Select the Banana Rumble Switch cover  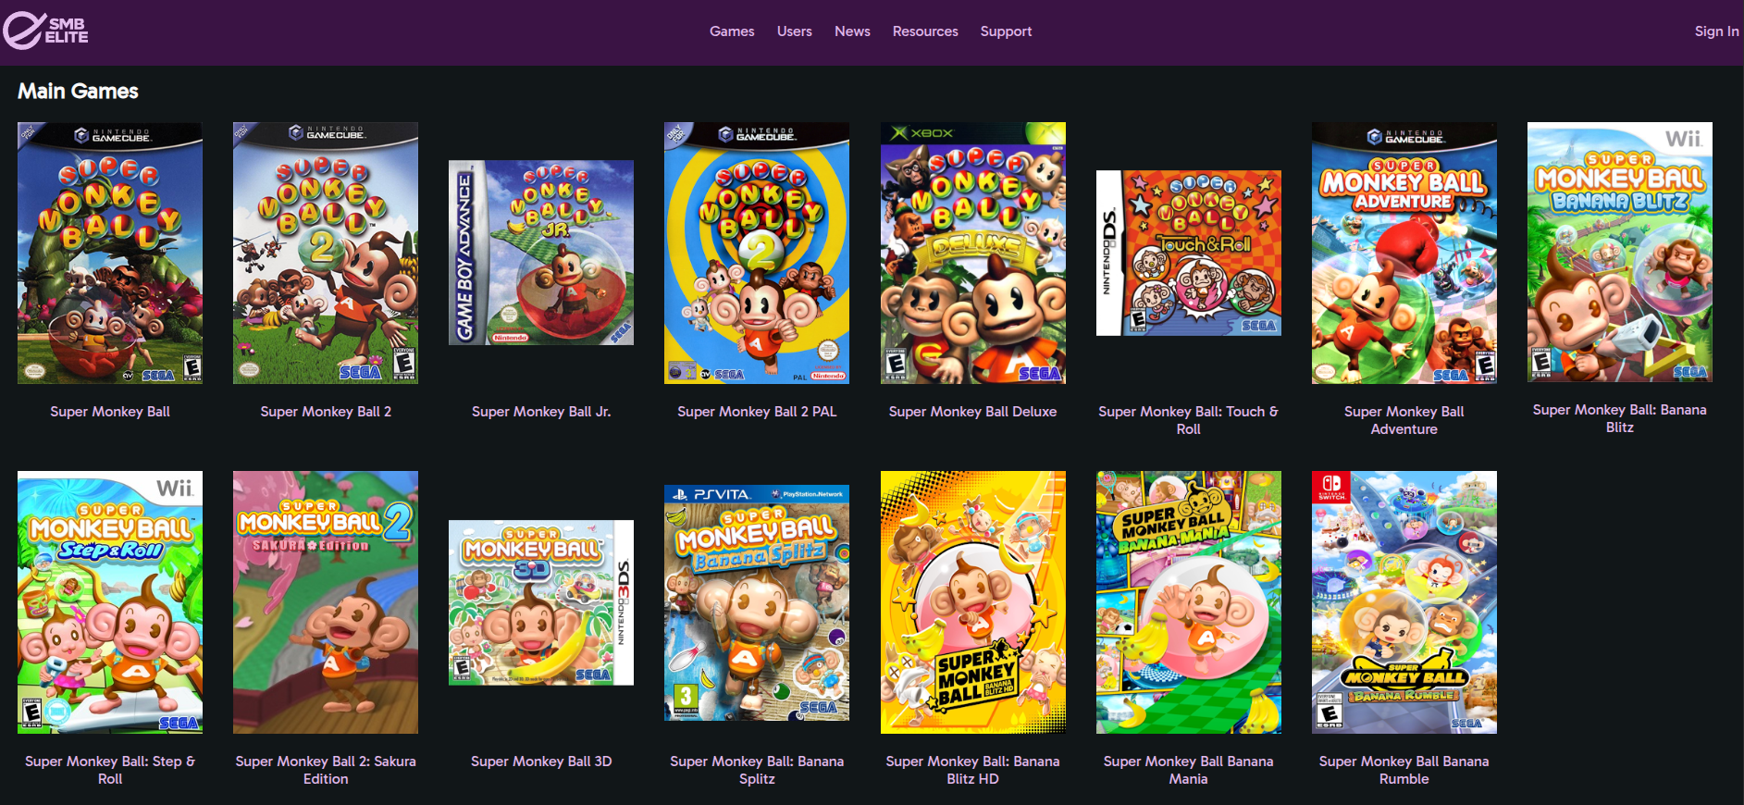pyautogui.click(x=1404, y=602)
